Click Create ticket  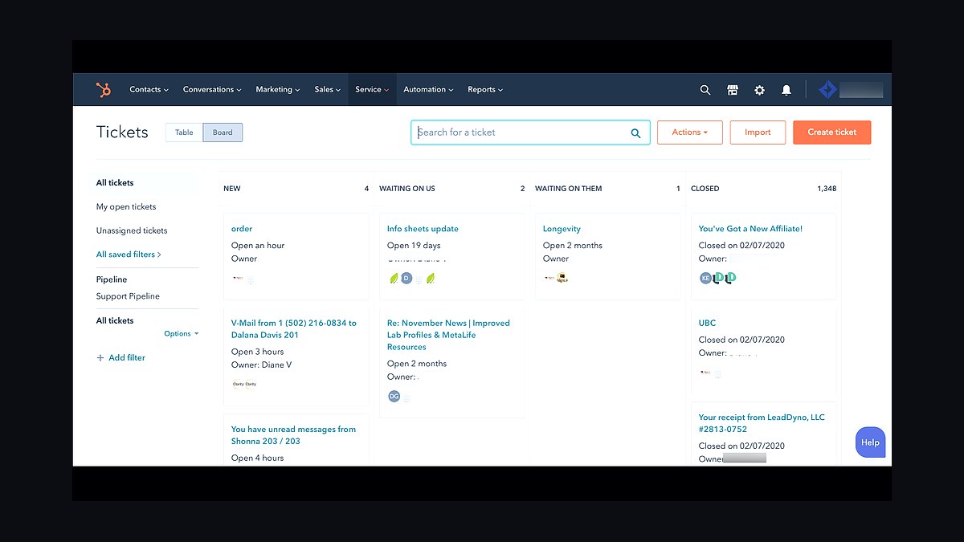point(832,132)
